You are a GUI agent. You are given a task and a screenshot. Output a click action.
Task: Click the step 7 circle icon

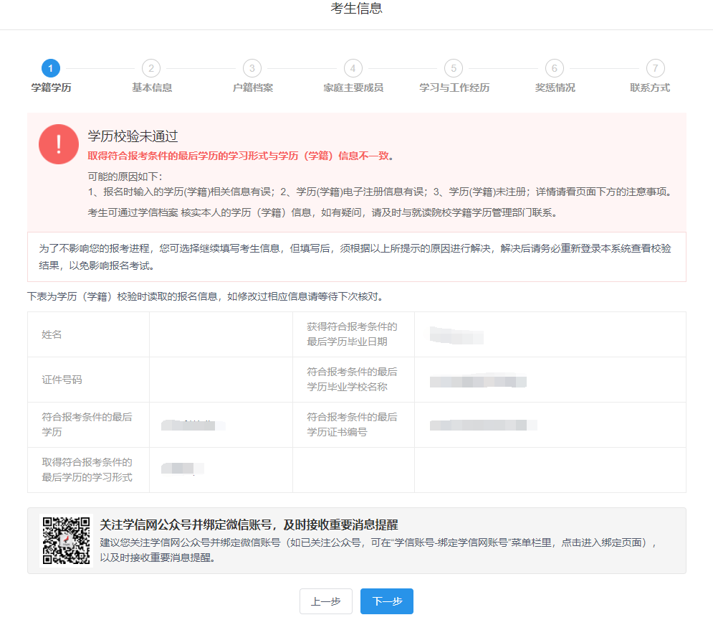coord(655,68)
